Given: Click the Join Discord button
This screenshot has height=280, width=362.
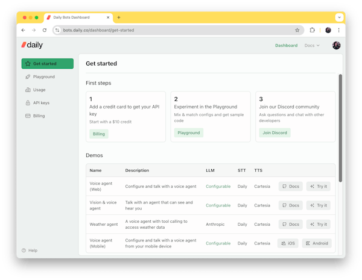Looking at the screenshot, I should click(x=275, y=132).
